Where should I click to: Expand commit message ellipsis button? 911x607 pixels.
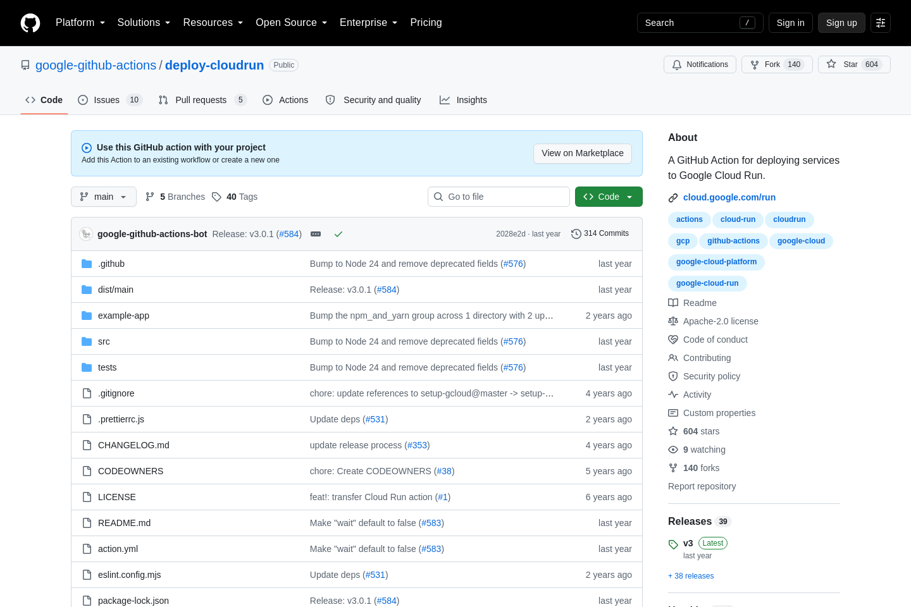pyautogui.click(x=316, y=234)
